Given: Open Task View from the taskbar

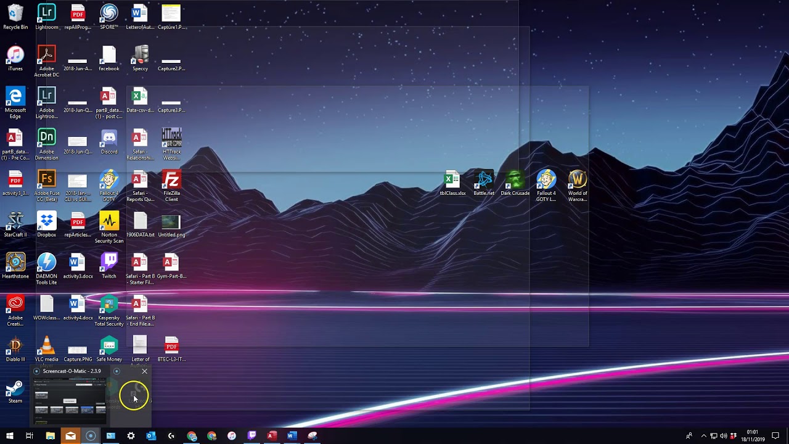Looking at the screenshot, I should pos(29,436).
